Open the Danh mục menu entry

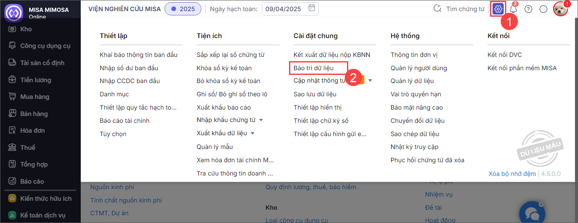pyautogui.click(x=114, y=94)
